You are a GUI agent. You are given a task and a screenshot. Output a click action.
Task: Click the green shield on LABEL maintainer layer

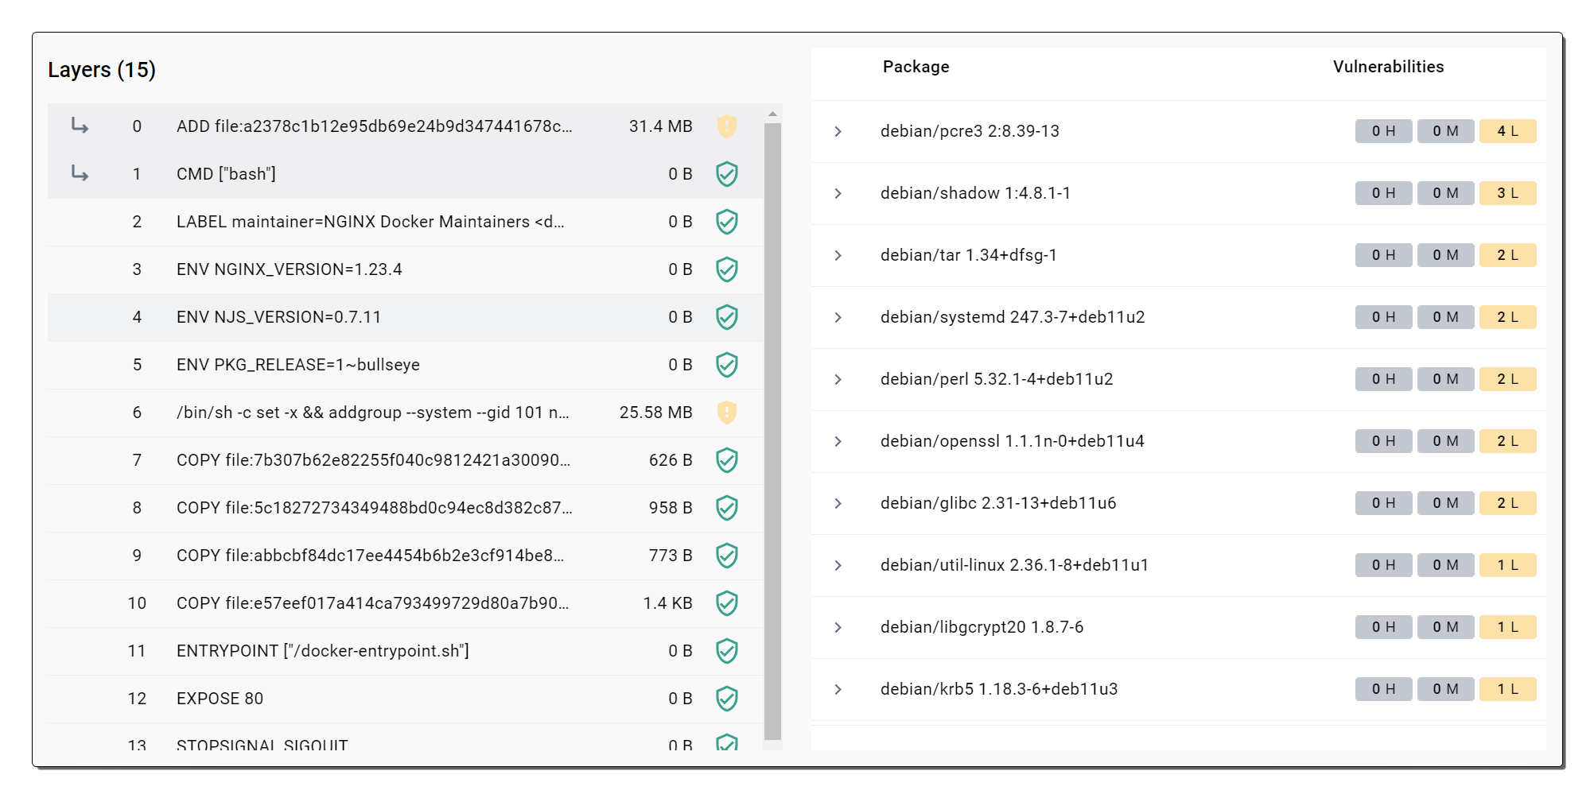click(726, 222)
